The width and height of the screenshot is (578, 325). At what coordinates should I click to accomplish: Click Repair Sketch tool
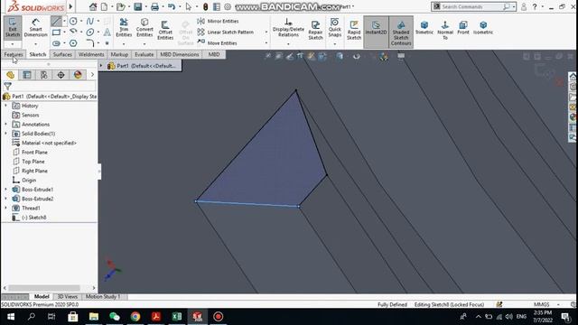[315, 30]
